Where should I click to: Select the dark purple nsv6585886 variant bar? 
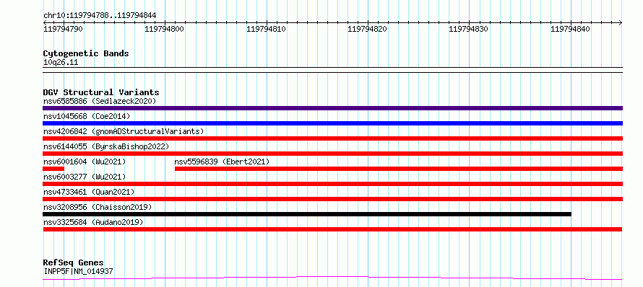coord(332,108)
